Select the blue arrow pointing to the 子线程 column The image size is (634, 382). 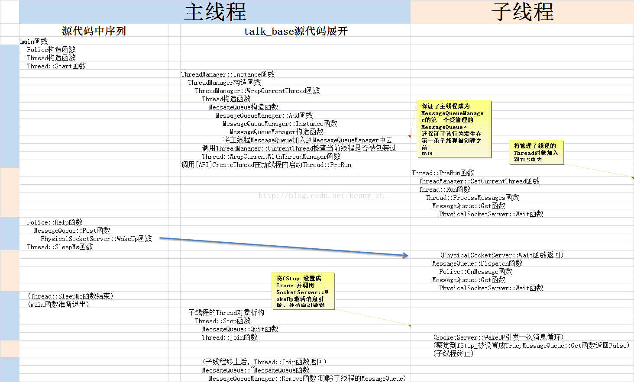tap(284, 247)
